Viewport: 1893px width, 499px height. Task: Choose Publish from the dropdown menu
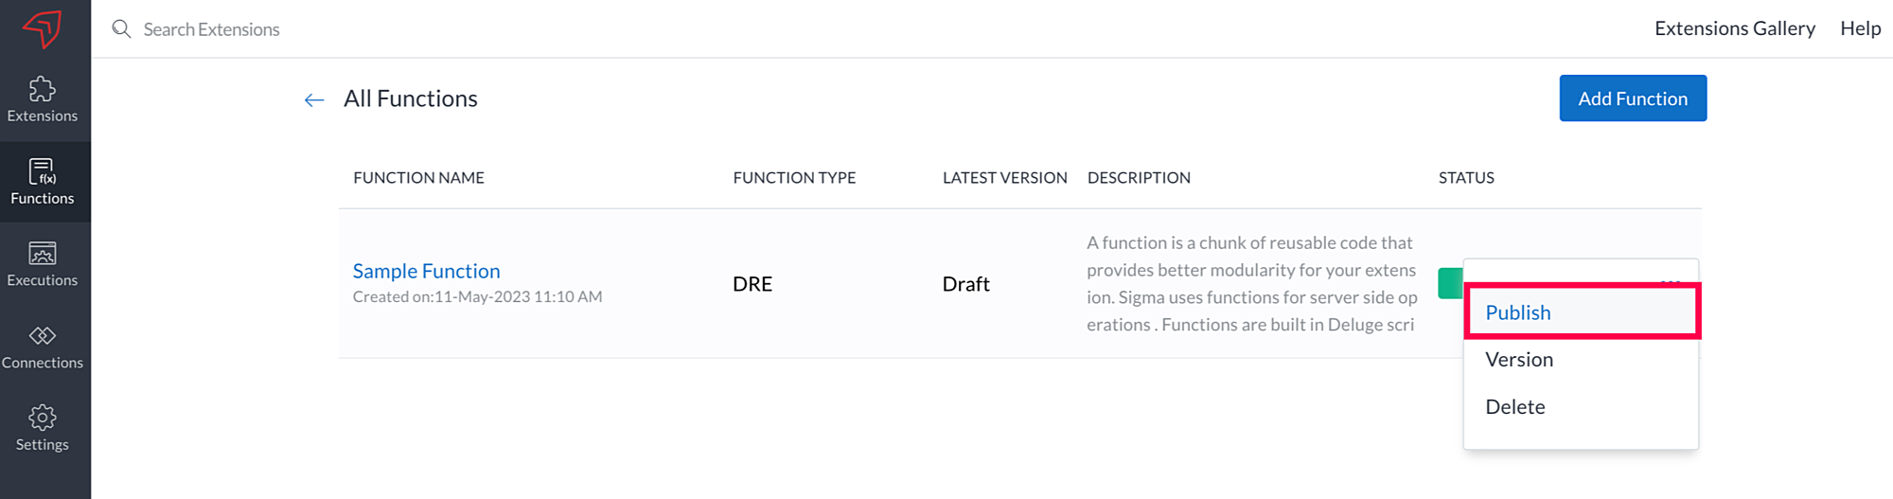(x=1518, y=312)
